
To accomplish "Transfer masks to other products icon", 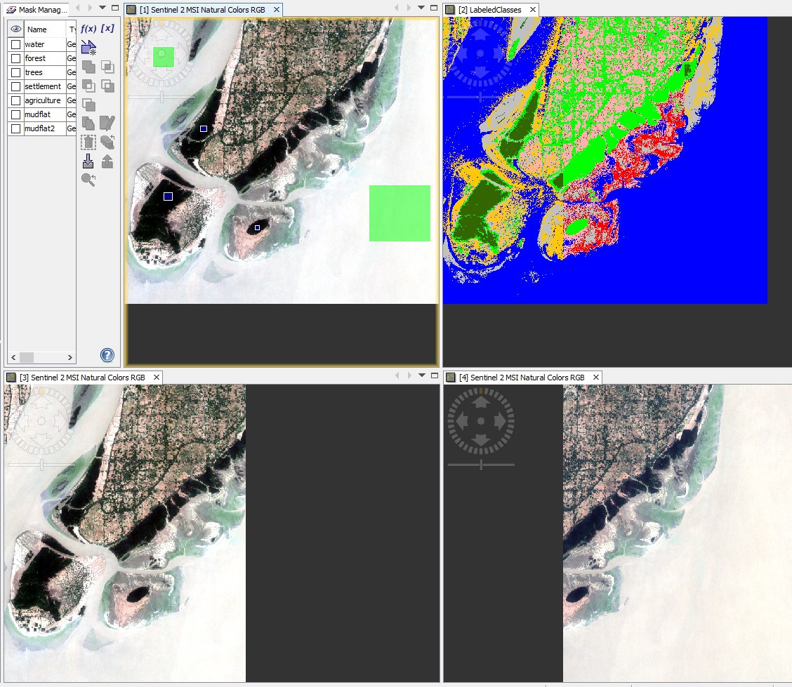I will point(107,142).
